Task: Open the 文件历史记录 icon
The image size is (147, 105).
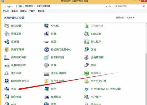Action: pos(87,81)
